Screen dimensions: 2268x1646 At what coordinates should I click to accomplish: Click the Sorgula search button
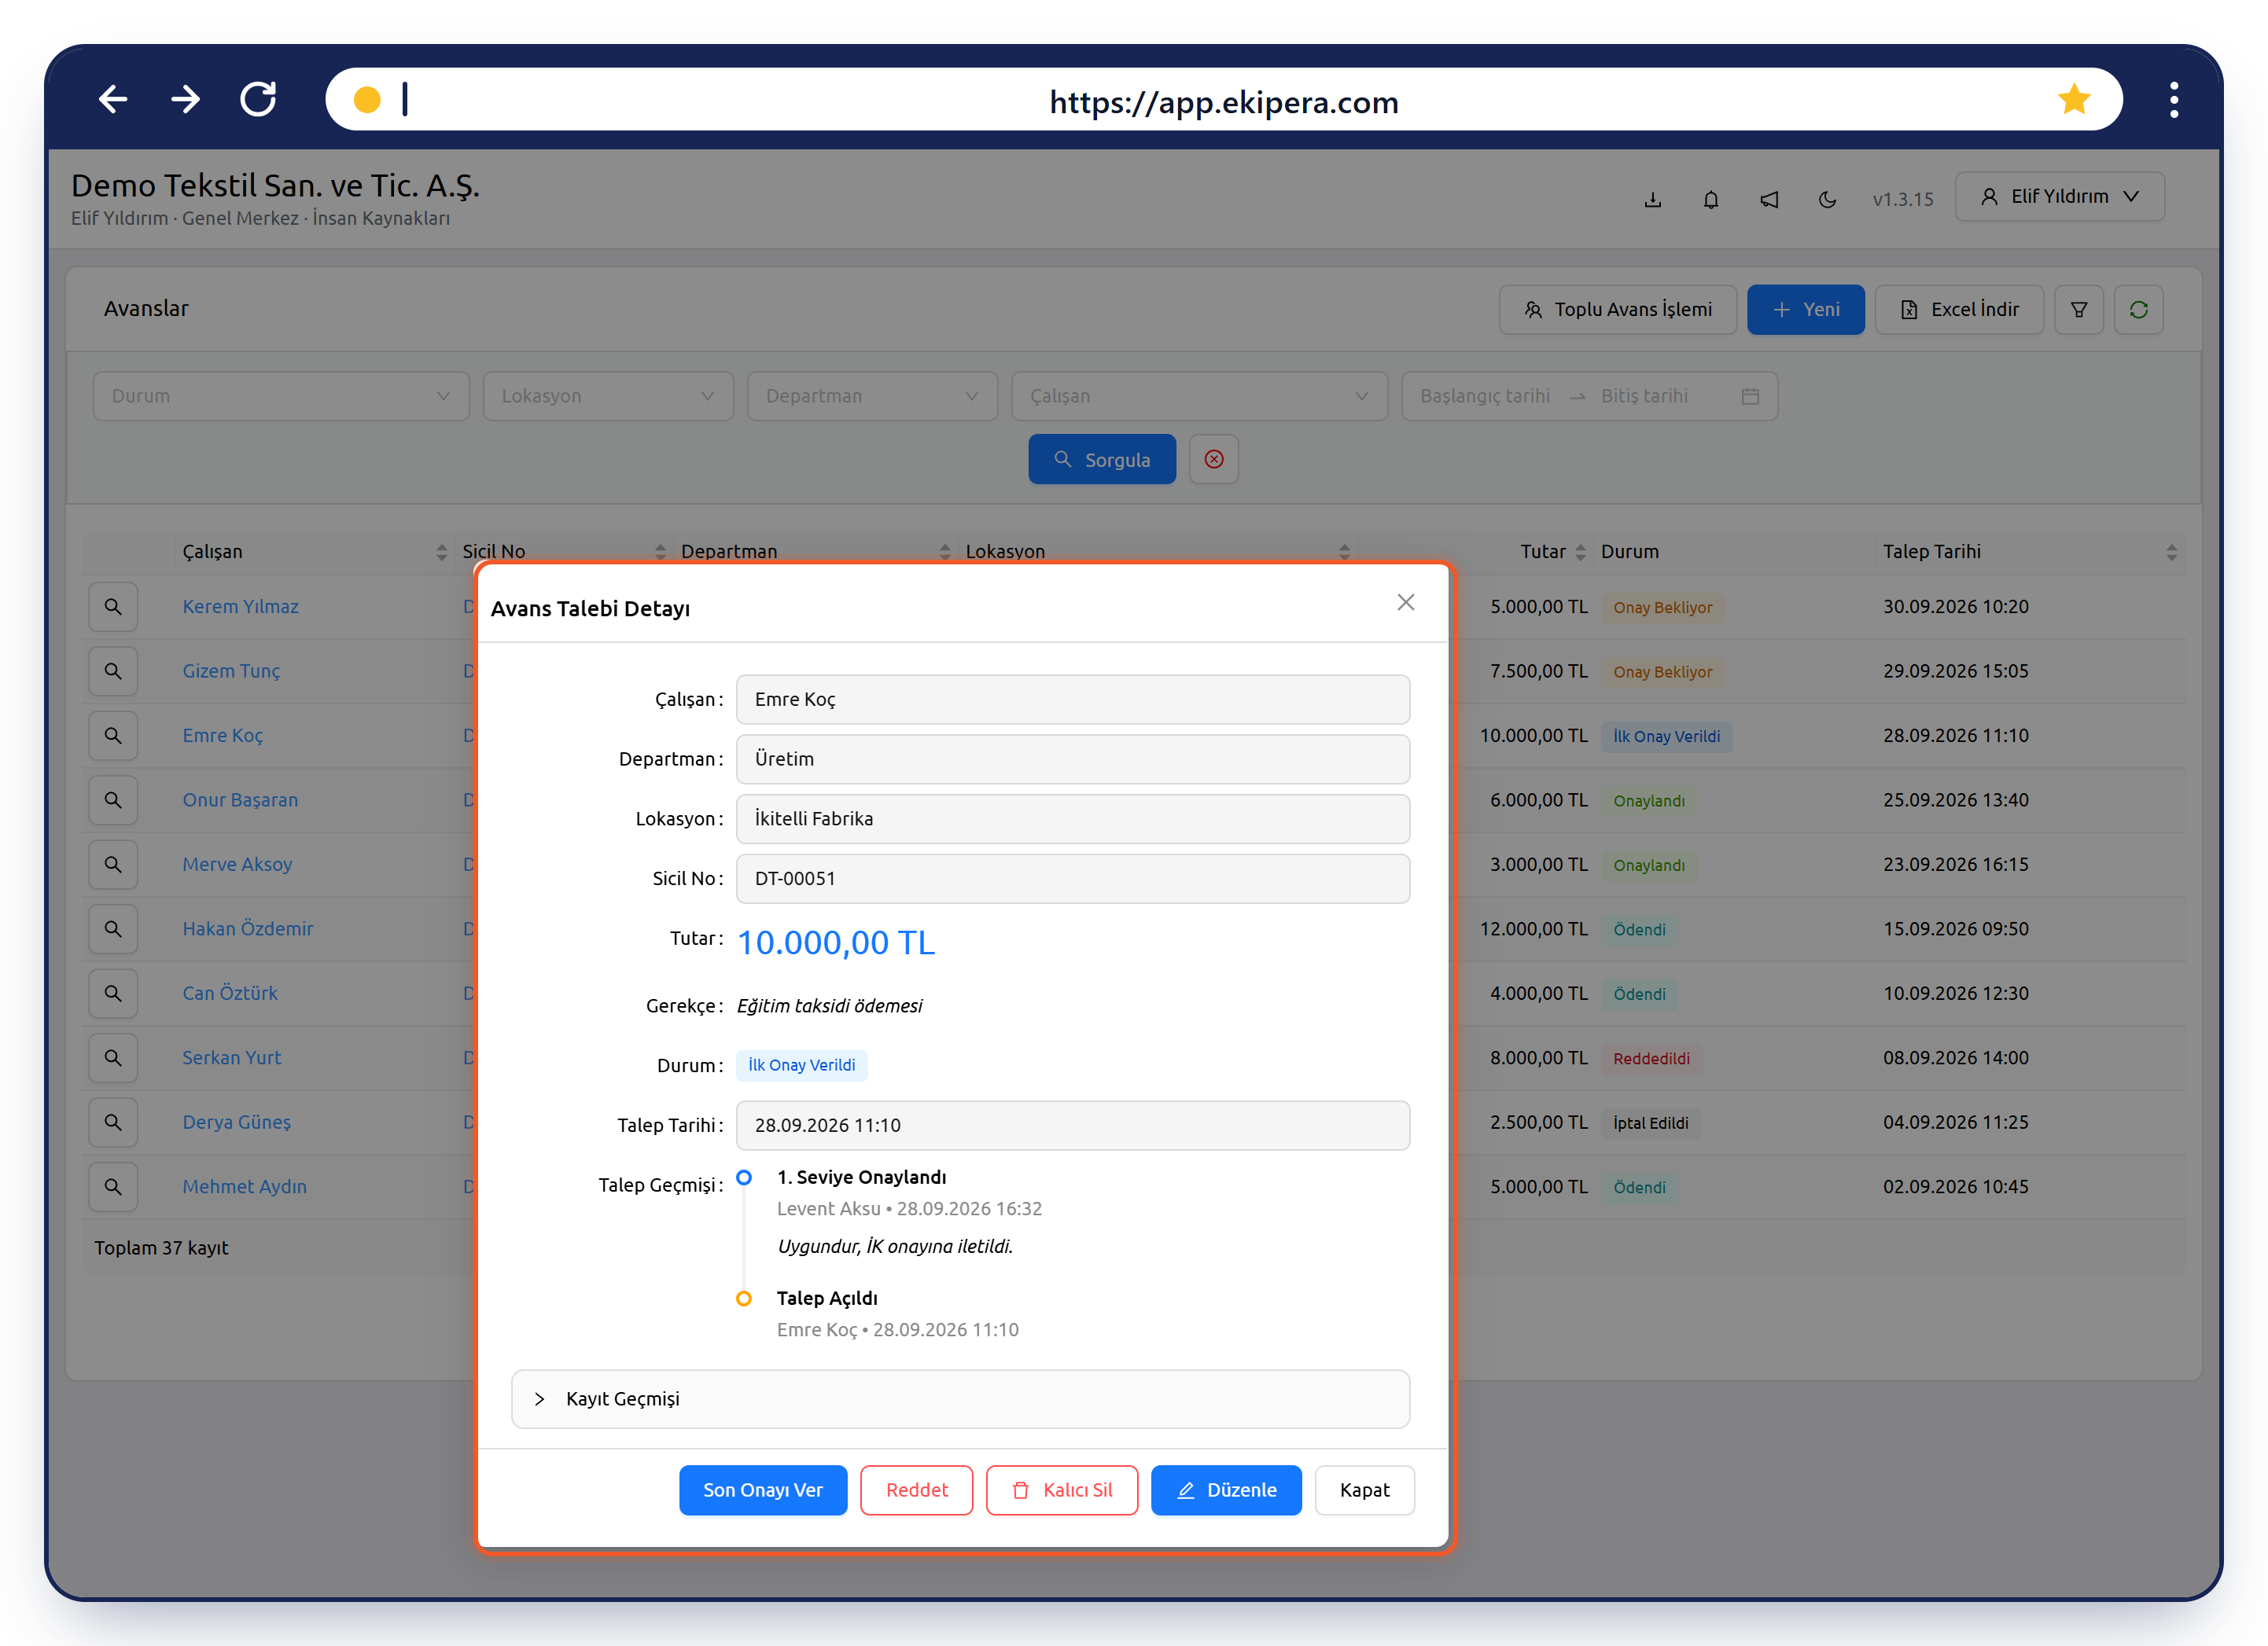point(1102,460)
